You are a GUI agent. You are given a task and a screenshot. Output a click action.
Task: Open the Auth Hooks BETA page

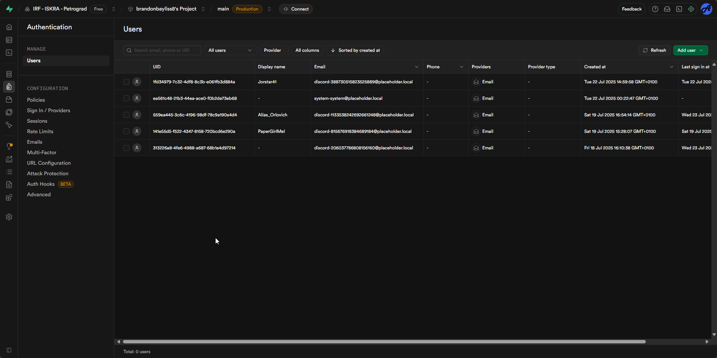tap(50, 184)
